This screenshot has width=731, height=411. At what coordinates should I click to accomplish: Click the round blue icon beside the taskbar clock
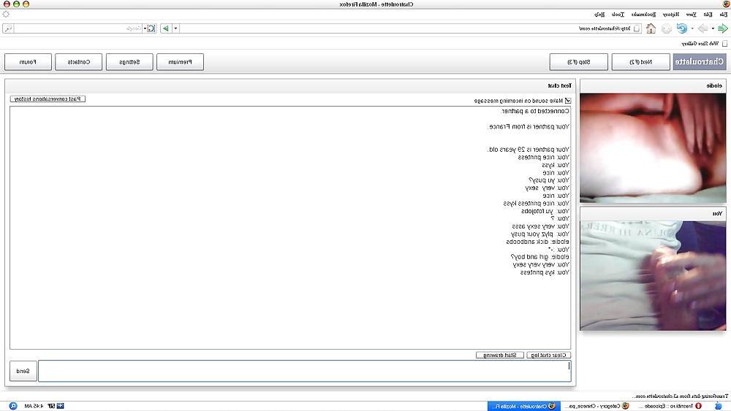13,406
